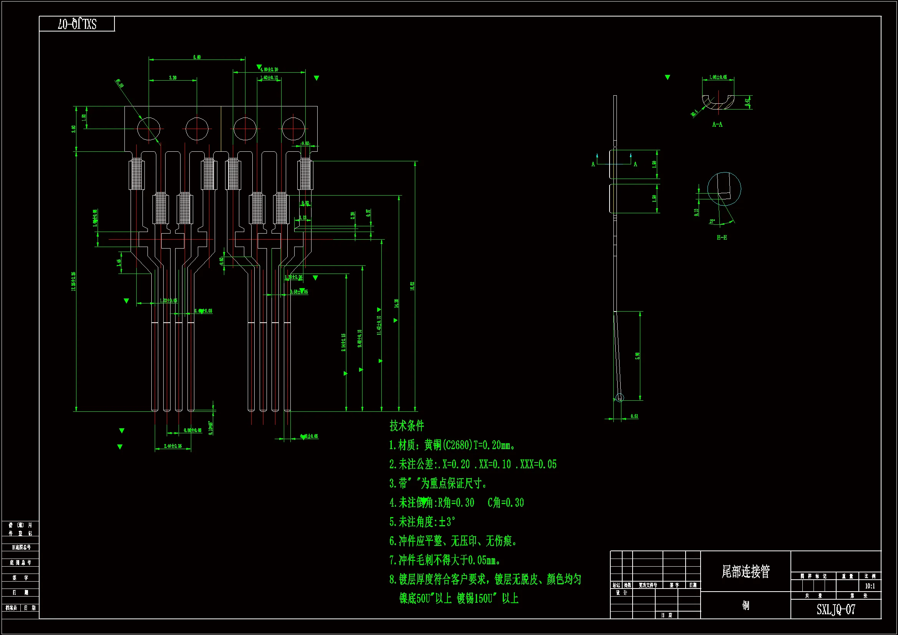Select the 2.40±0.05 dimension below left pins
Image resolution: width=898 pixels, height=635 pixels.
173,446
